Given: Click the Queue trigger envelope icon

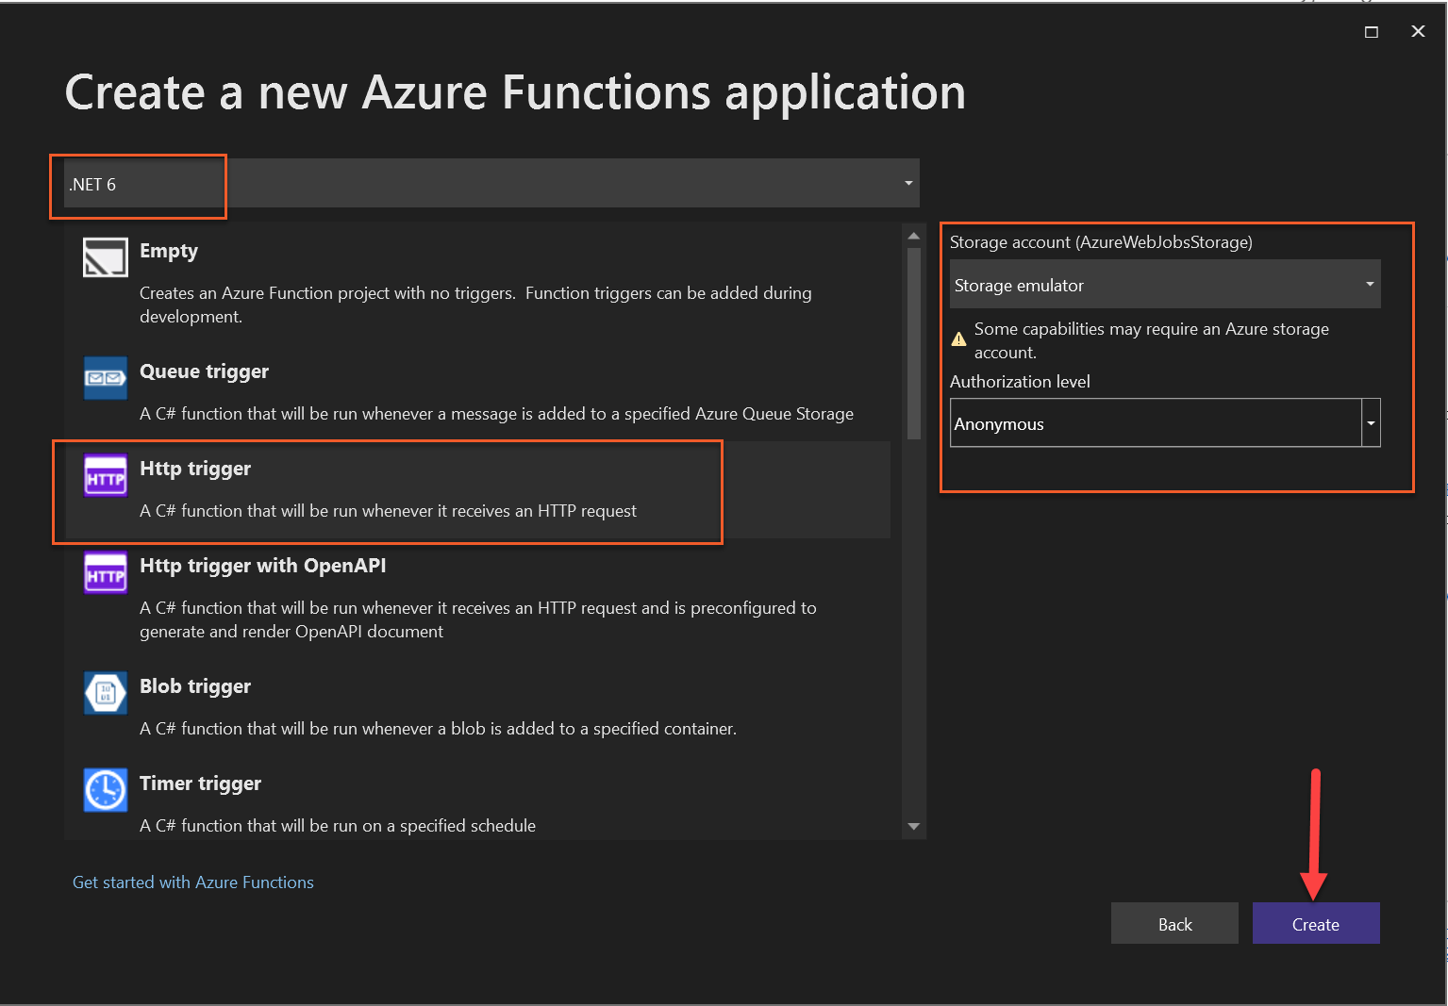Looking at the screenshot, I should [105, 378].
